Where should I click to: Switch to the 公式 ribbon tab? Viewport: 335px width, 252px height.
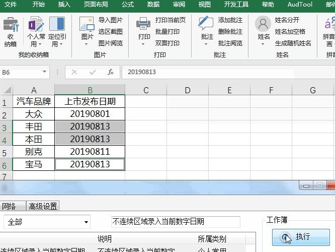(128, 4)
